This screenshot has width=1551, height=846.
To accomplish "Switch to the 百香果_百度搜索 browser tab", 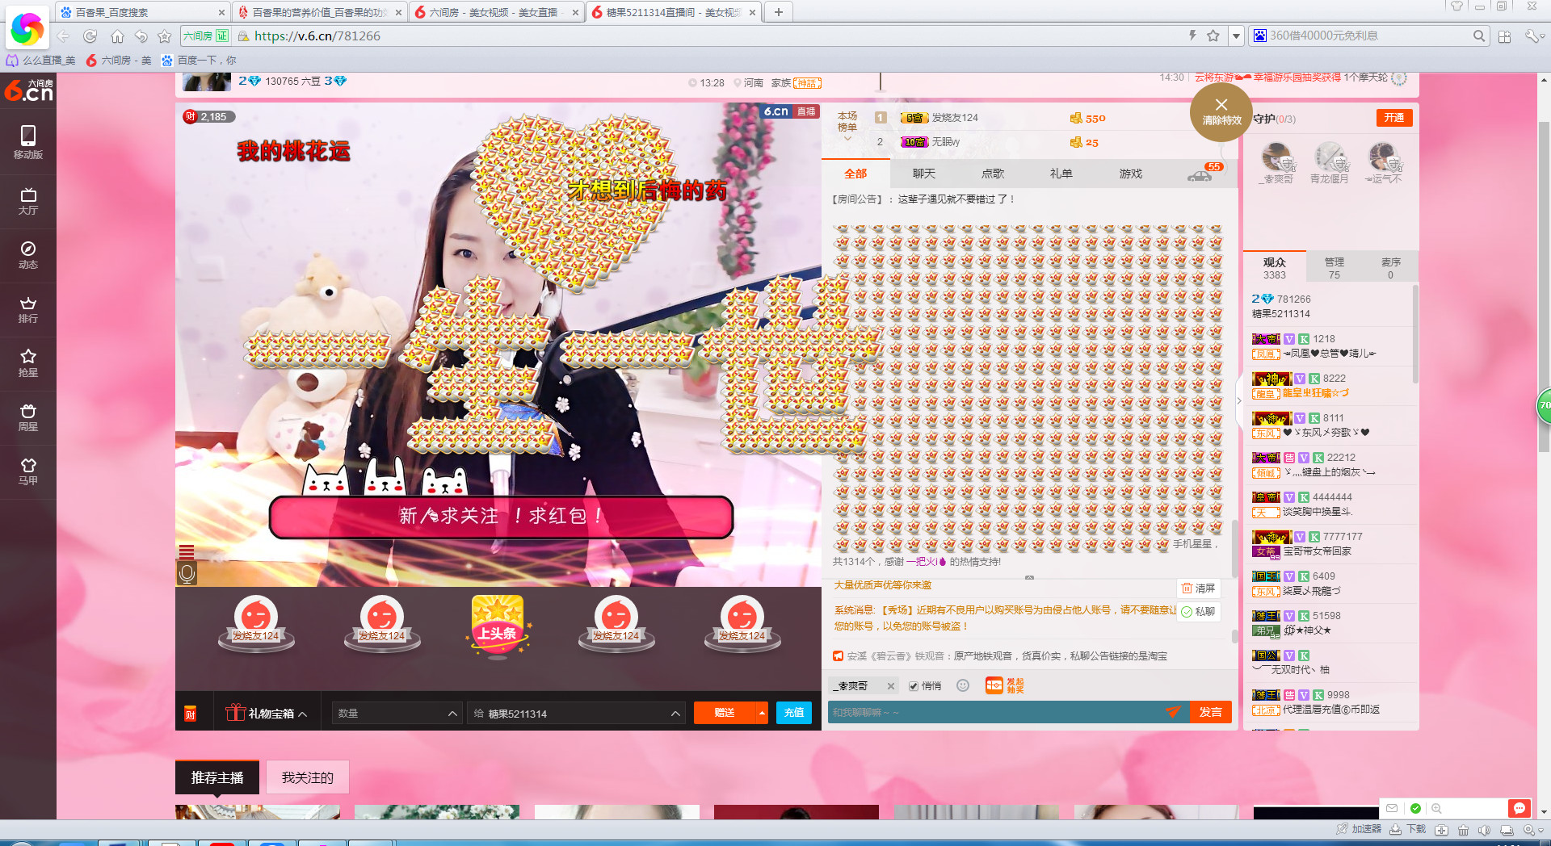I will pyautogui.click(x=142, y=12).
